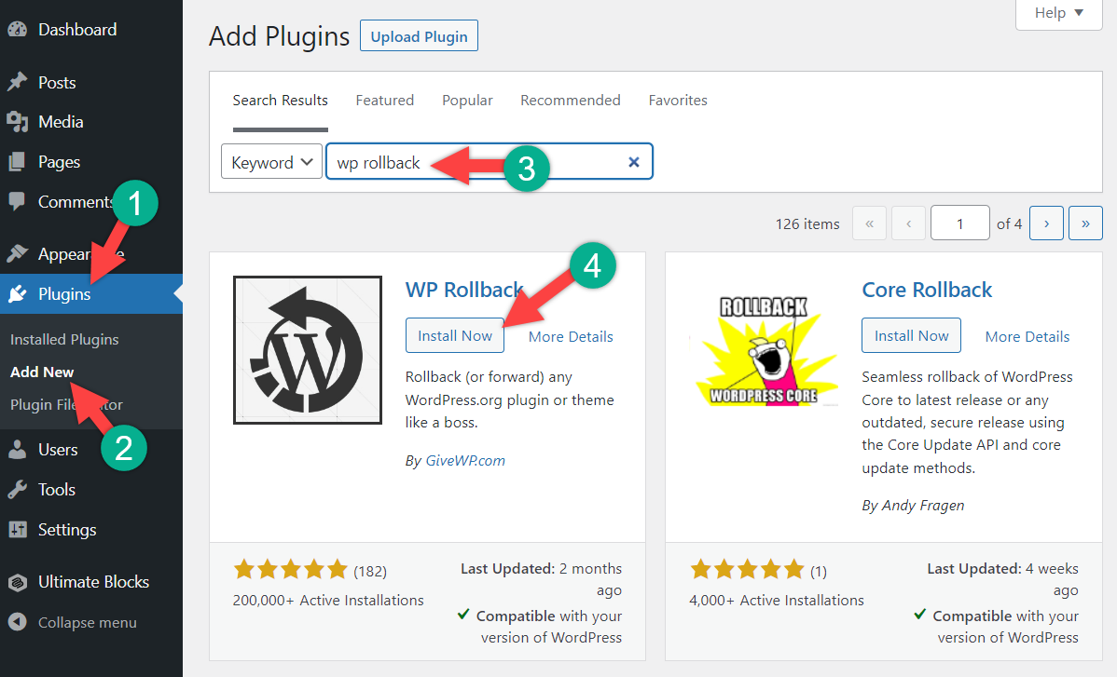This screenshot has height=677, width=1117.
Task: Click the Dashboard gauge icon
Action: (17, 30)
